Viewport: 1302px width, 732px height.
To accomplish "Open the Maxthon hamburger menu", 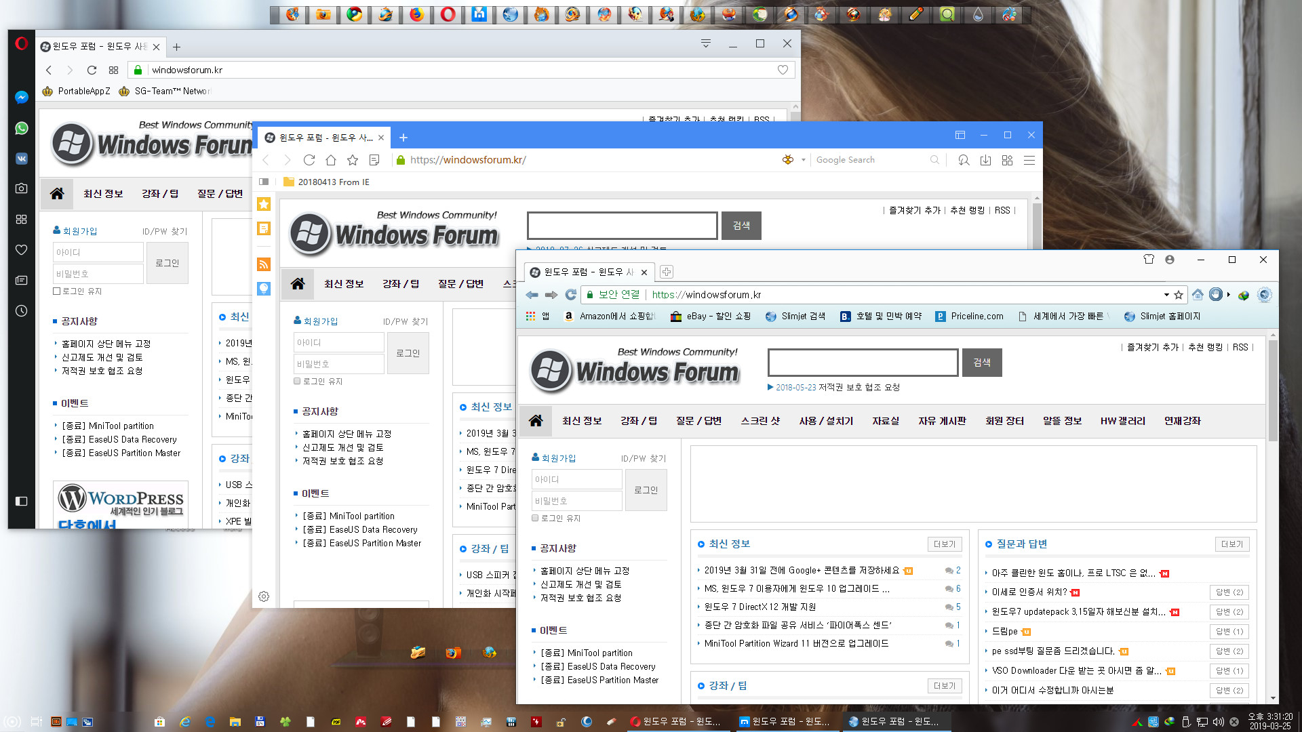I will tap(1029, 160).
